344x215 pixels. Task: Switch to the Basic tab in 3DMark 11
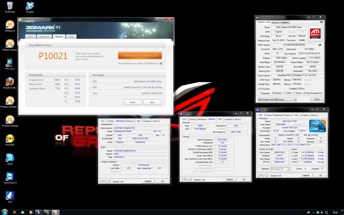(x=31, y=37)
